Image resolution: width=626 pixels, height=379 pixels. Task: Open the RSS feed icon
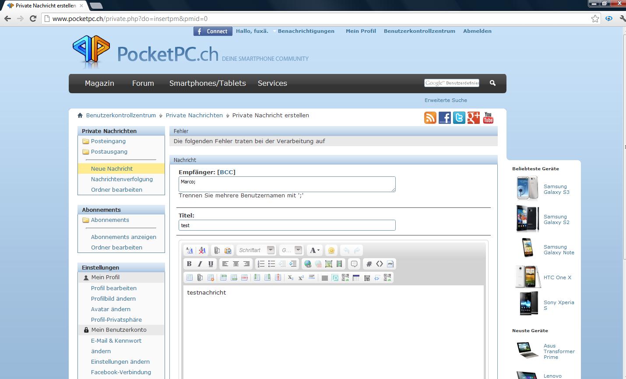430,118
